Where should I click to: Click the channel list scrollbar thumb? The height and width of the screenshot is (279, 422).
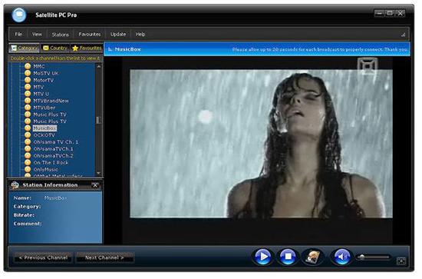pos(100,121)
